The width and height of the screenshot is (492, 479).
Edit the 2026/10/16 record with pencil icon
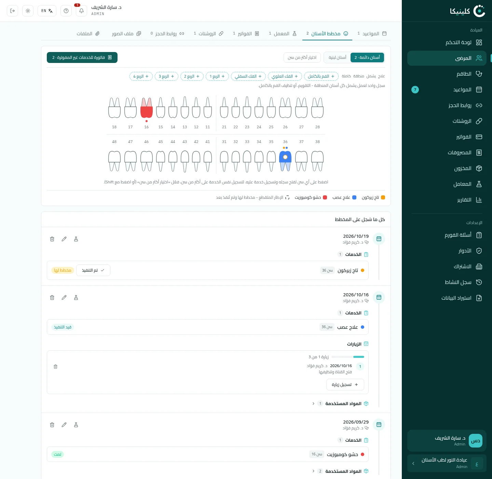pos(64,298)
